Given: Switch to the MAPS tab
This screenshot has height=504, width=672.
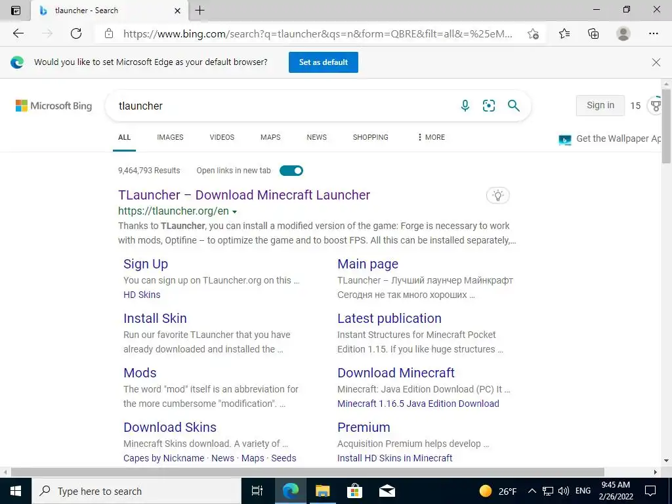Looking at the screenshot, I should (x=270, y=137).
